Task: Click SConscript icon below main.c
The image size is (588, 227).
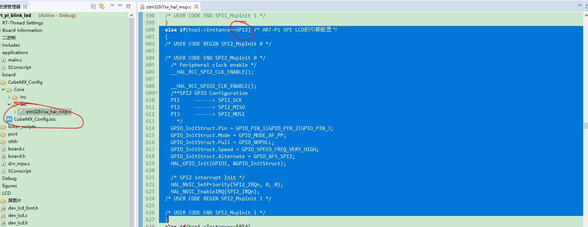Action: (x=3, y=67)
